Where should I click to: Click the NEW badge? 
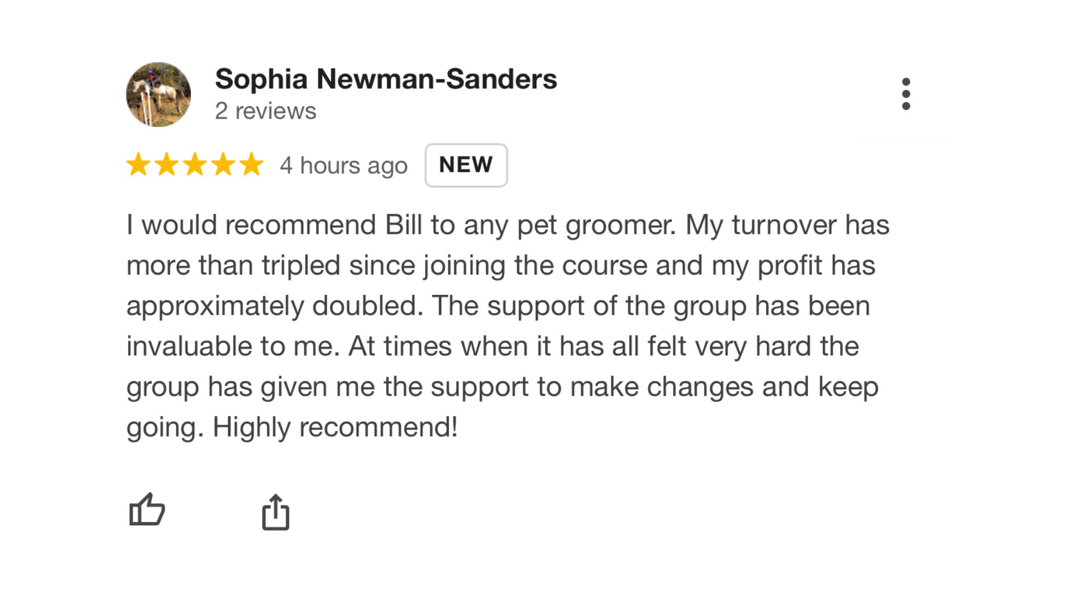[x=466, y=165]
